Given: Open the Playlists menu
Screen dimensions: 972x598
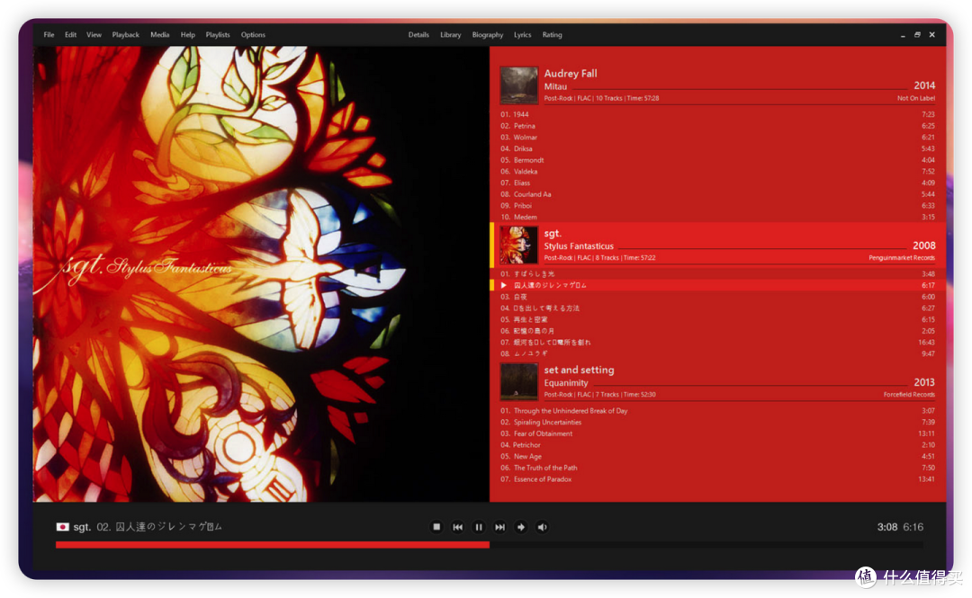Looking at the screenshot, I should 218,35.
